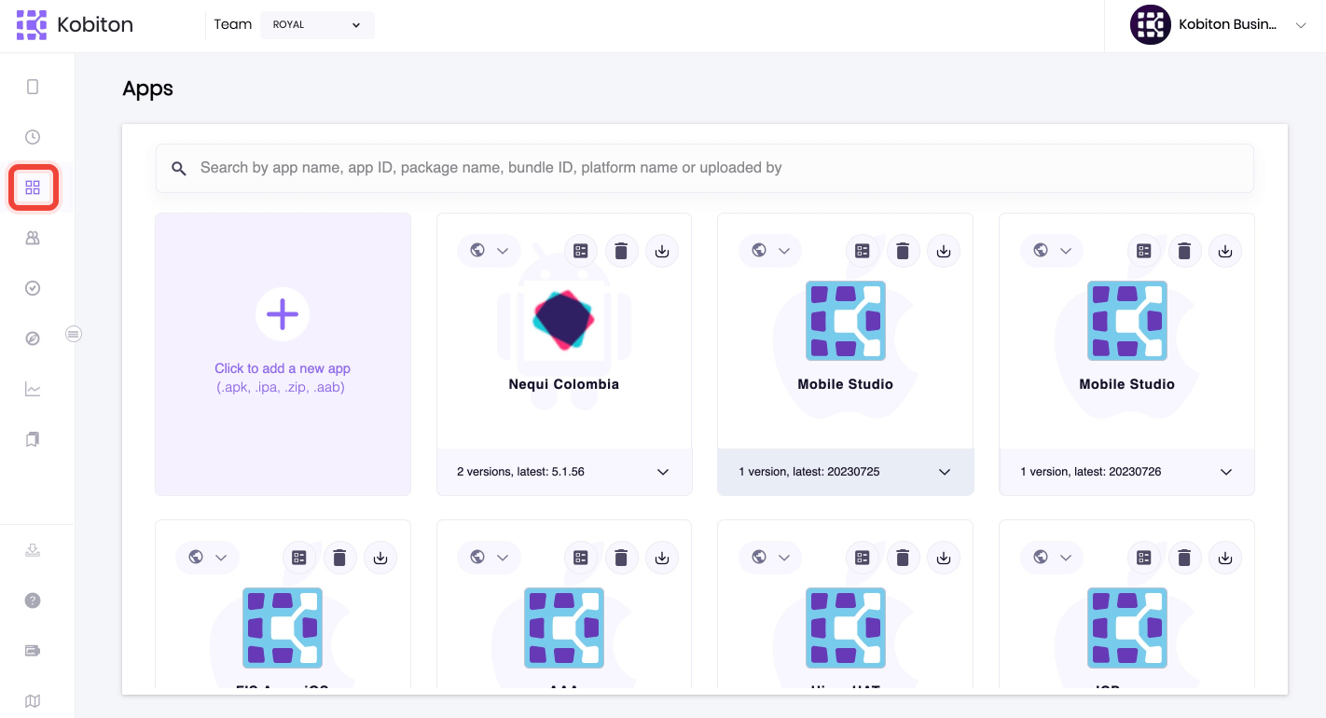Click the bookmark book icon in sidebar
This screenshot has width=1326, height=718.
tap(33, 439)
